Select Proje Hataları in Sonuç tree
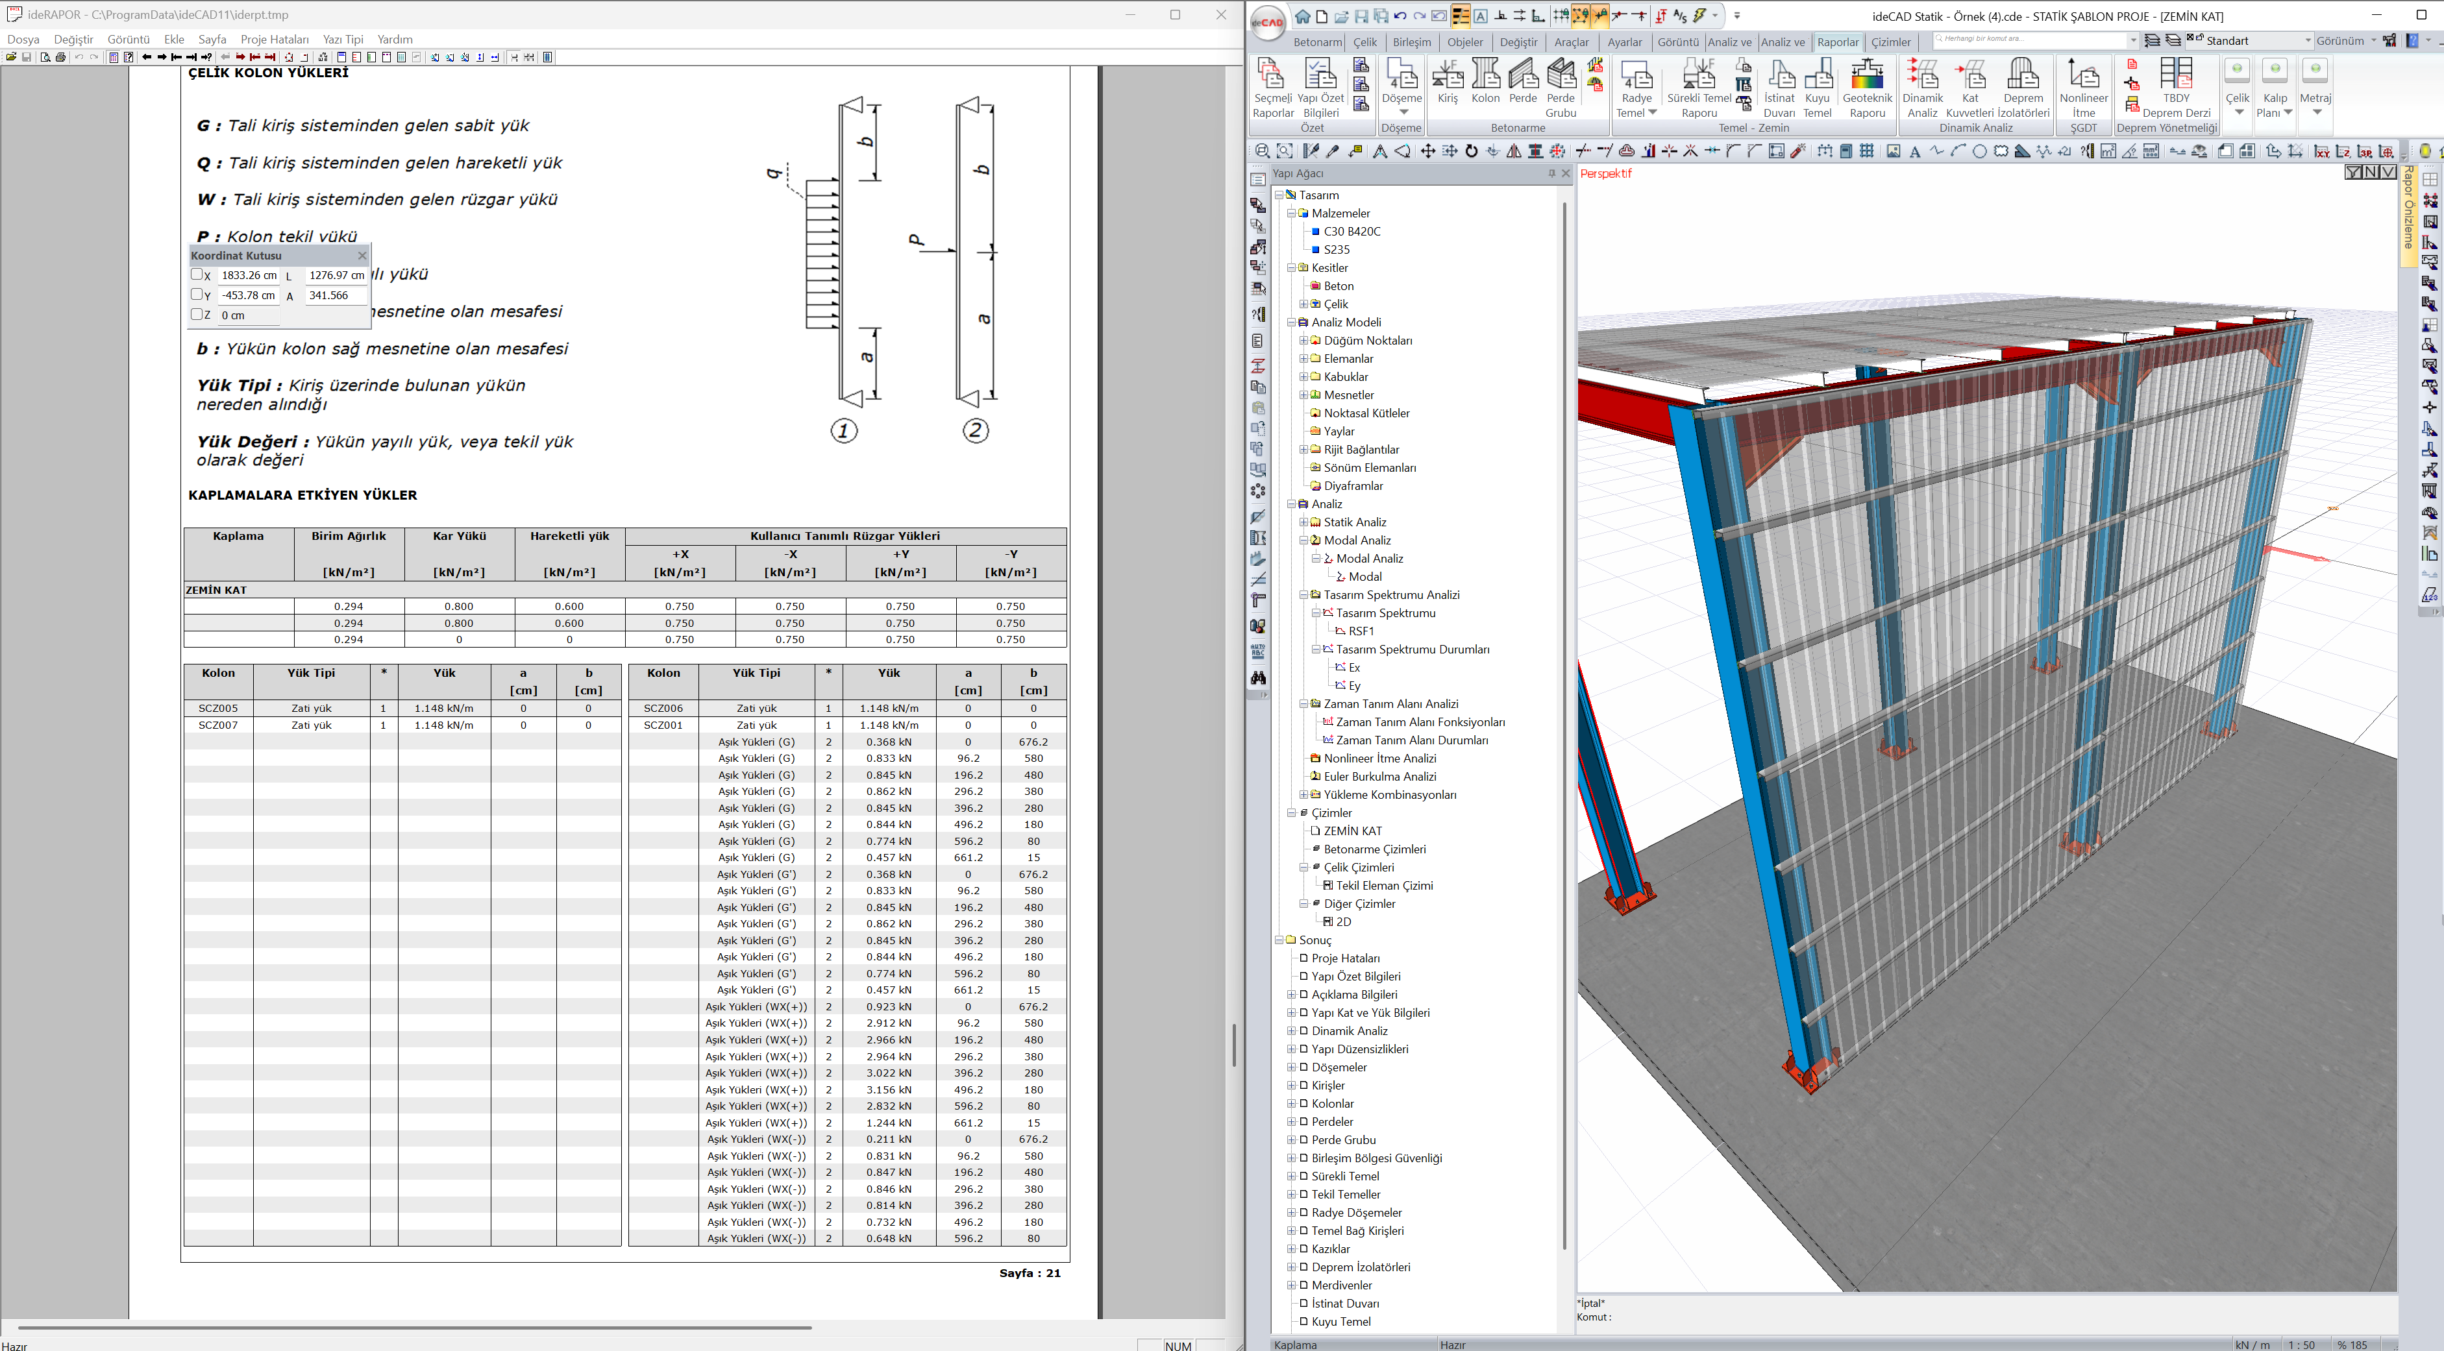 1346,958
